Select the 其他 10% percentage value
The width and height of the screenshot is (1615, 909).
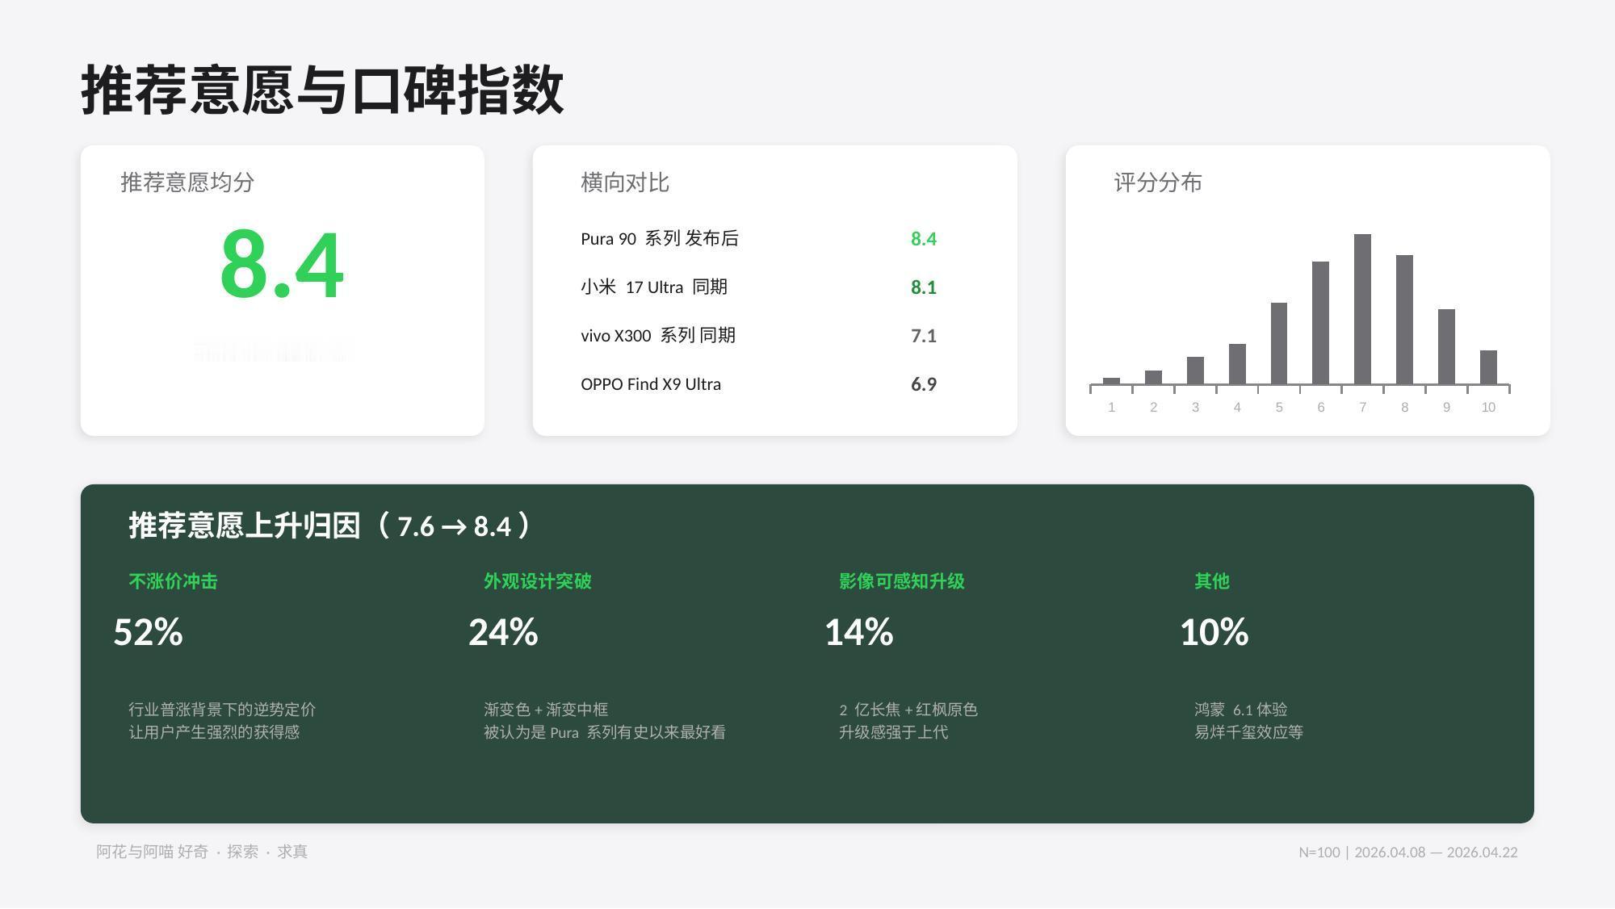click(1214, 632)
